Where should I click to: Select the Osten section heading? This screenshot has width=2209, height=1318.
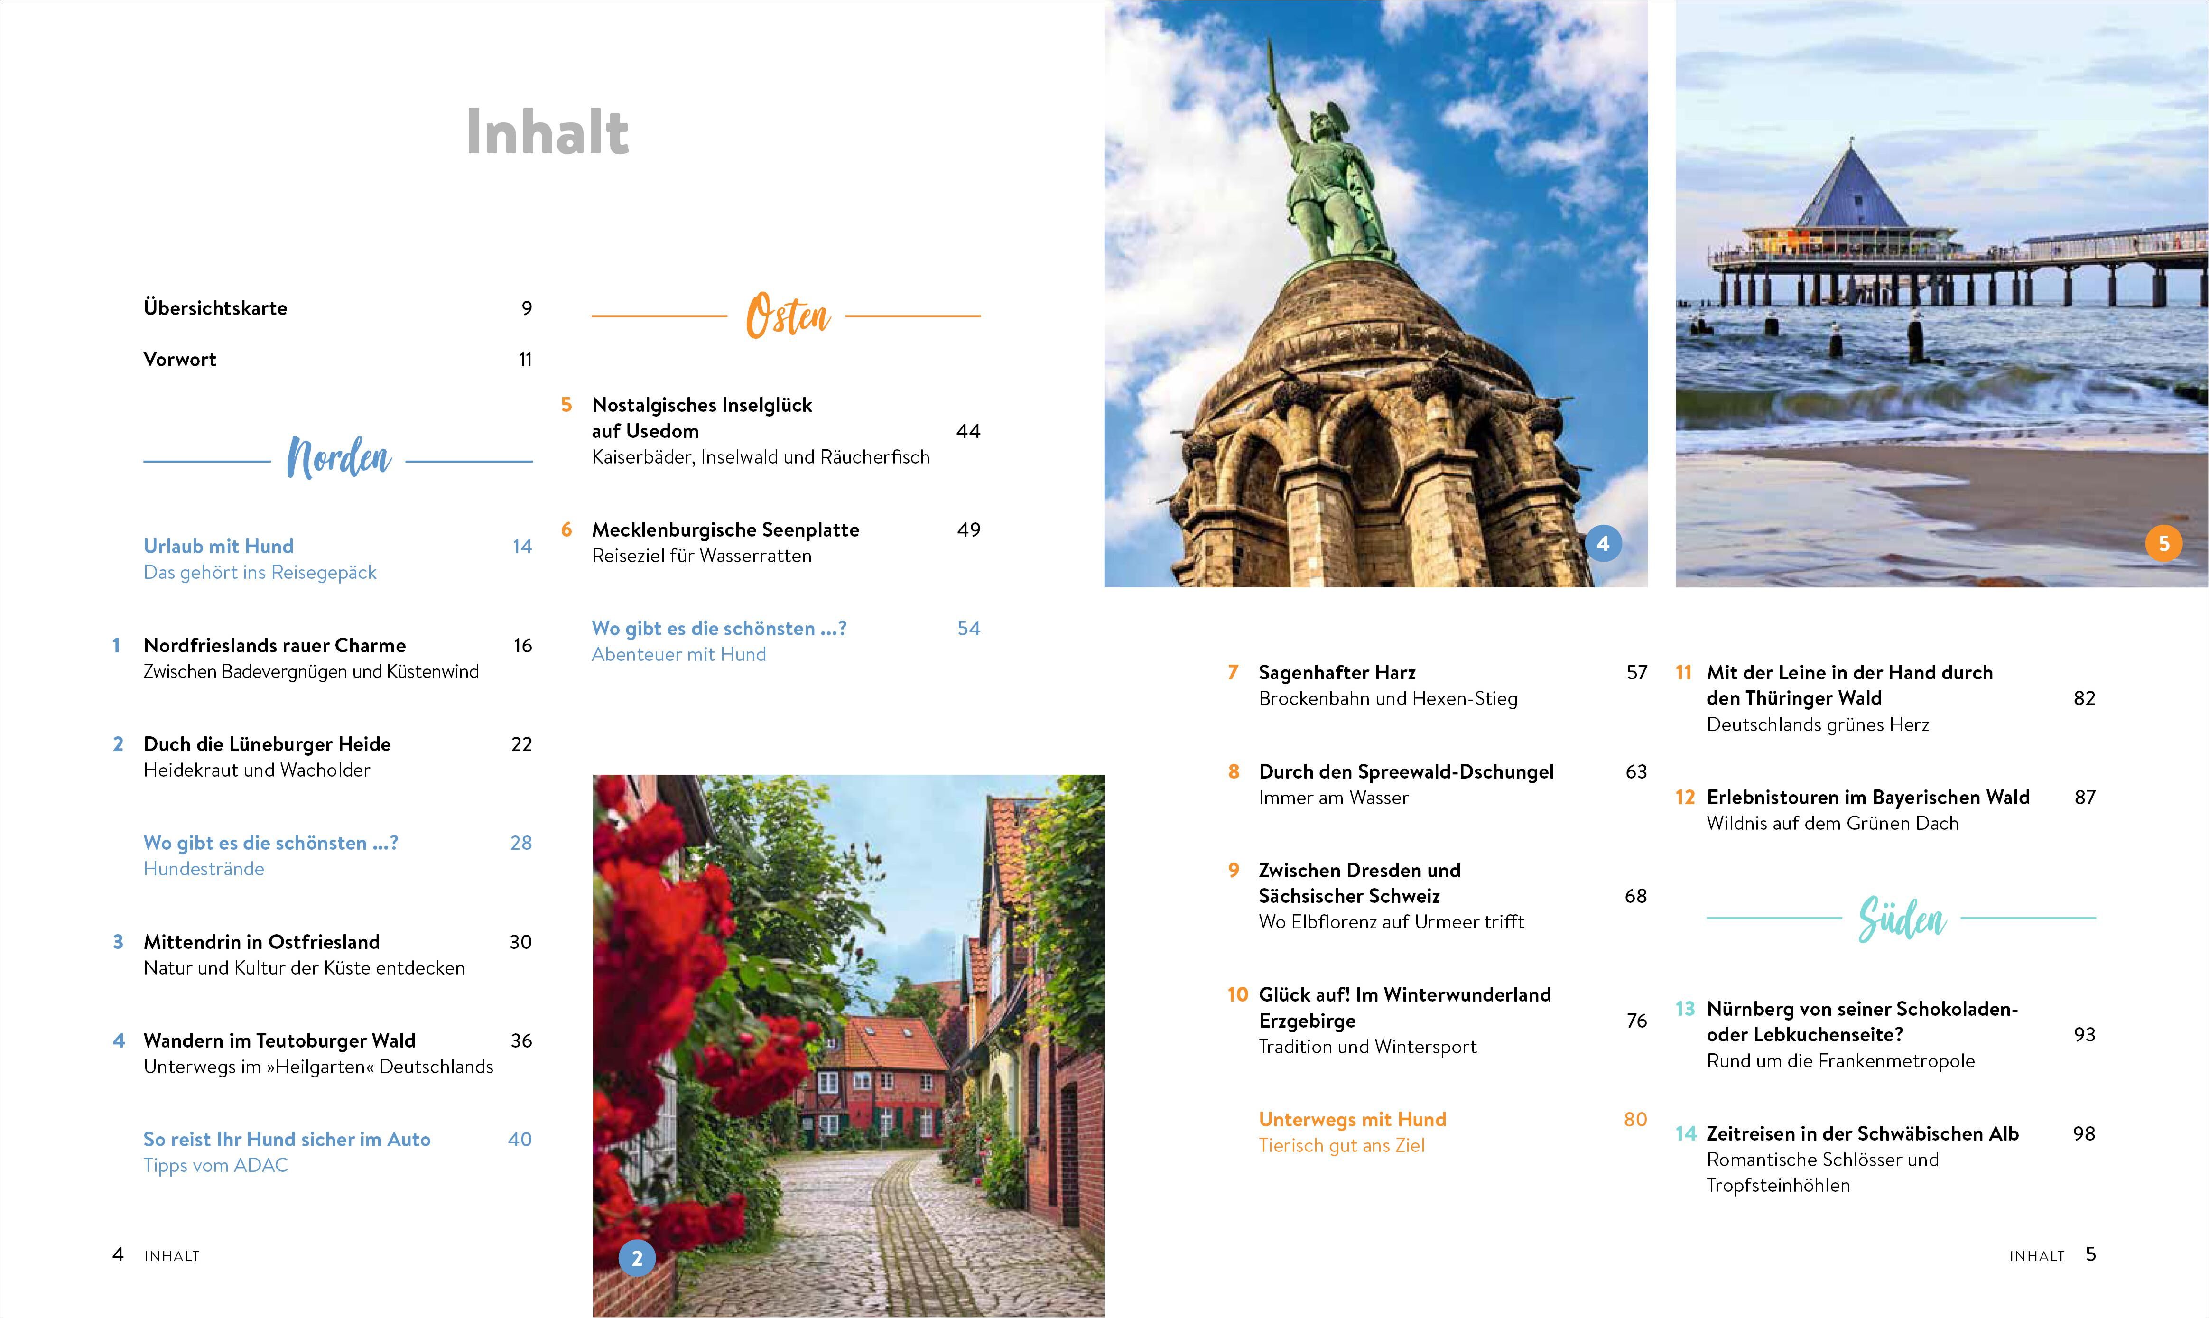point(788,316)
